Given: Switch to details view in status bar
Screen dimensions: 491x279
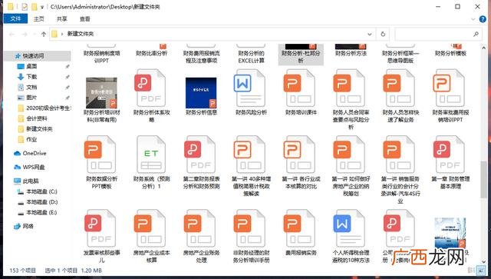Looking at the screenshot, I should [470, 271].
